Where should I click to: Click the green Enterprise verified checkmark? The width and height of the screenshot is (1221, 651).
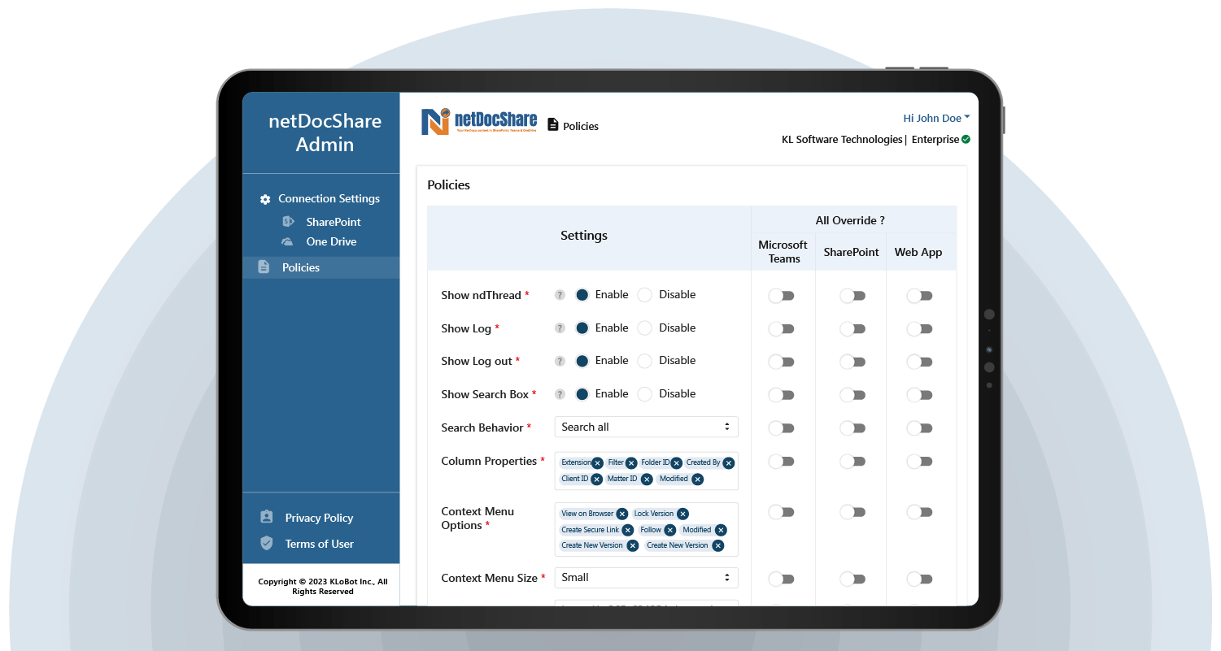pos(966,139)
